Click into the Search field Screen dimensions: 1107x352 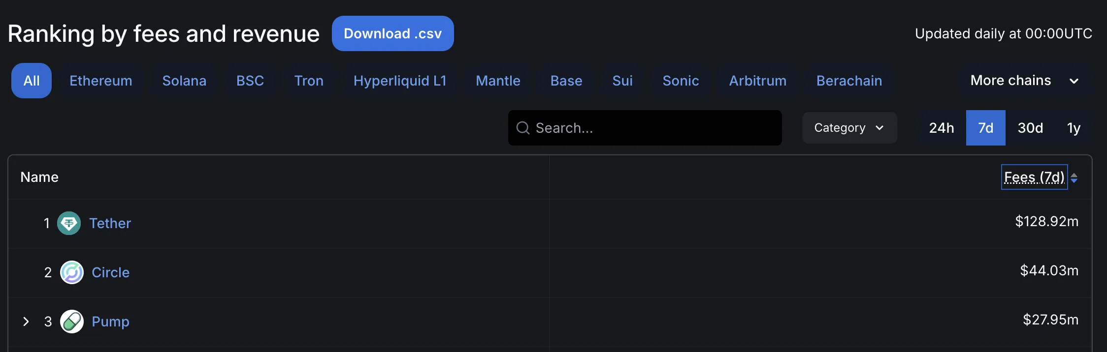tap(645, 128)
